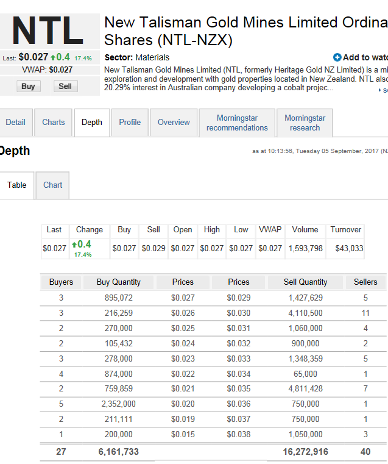The image size is (388, 464).
Task: Click buy price $0.015
Action: click(x=183, y=434)
